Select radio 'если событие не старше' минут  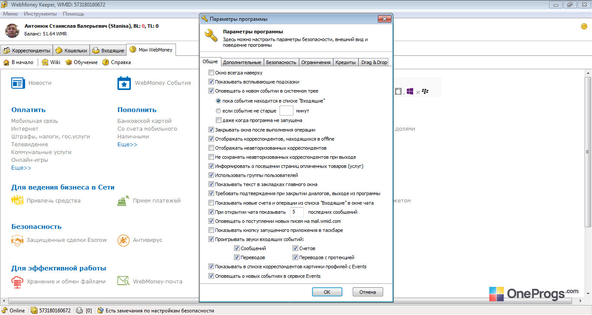218,111
